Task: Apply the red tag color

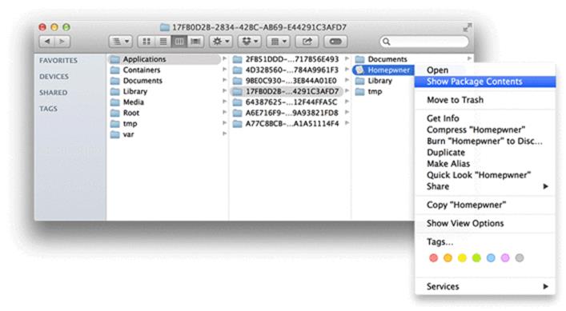Action: tap(433, 258)
